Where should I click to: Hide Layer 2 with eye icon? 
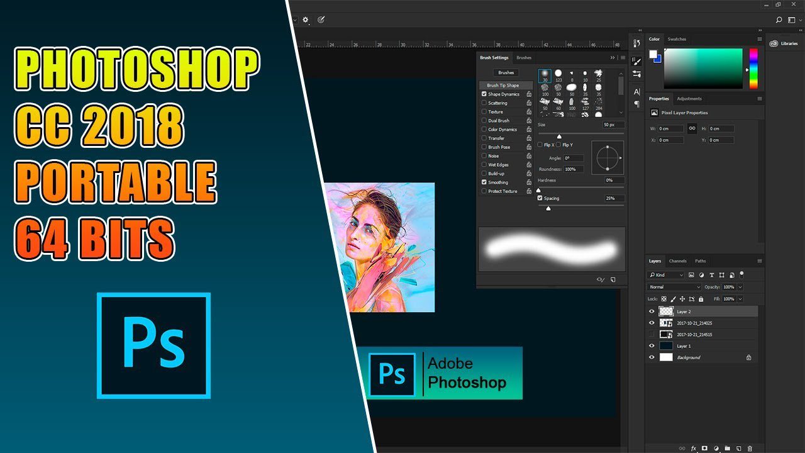(x=652, y=311)
